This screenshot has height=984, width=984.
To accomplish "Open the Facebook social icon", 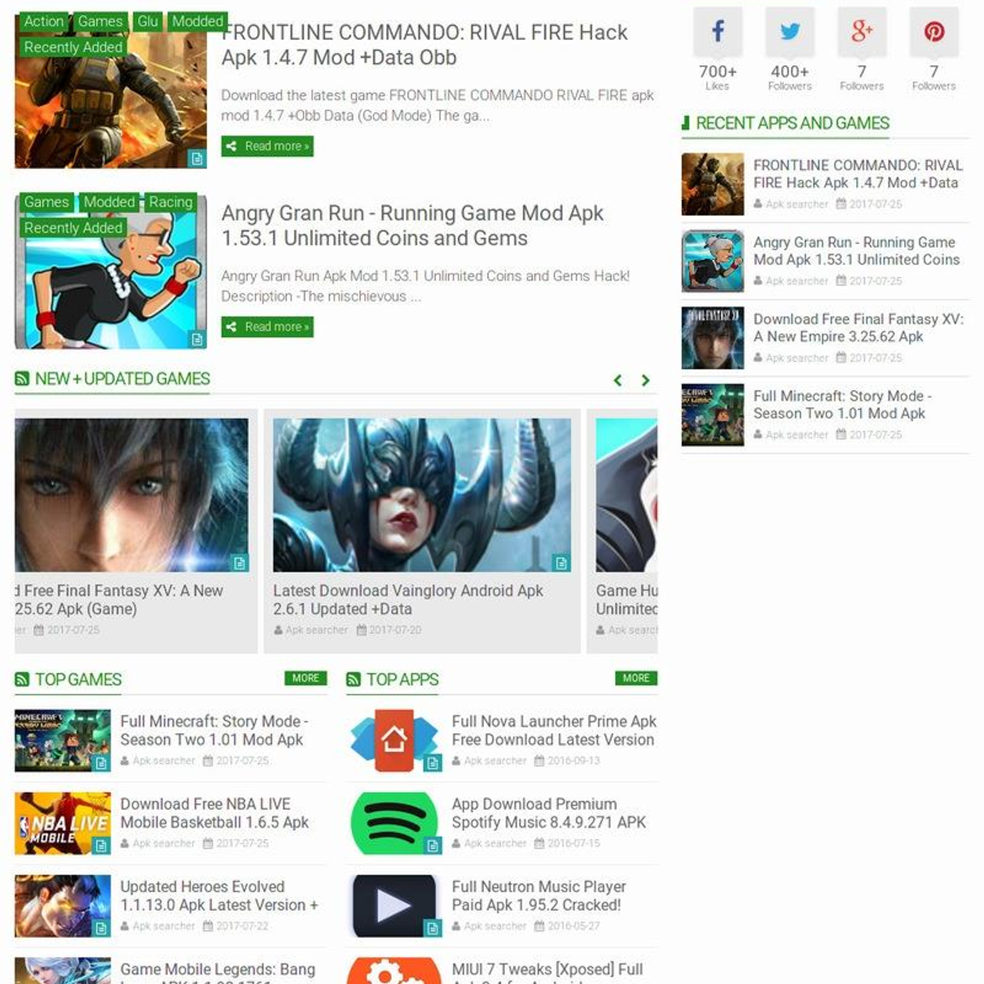I will click(x=717, y=31).
